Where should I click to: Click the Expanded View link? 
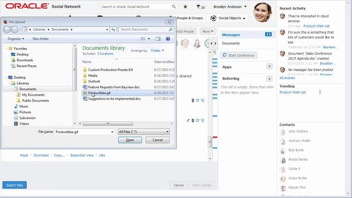[82, 155]
